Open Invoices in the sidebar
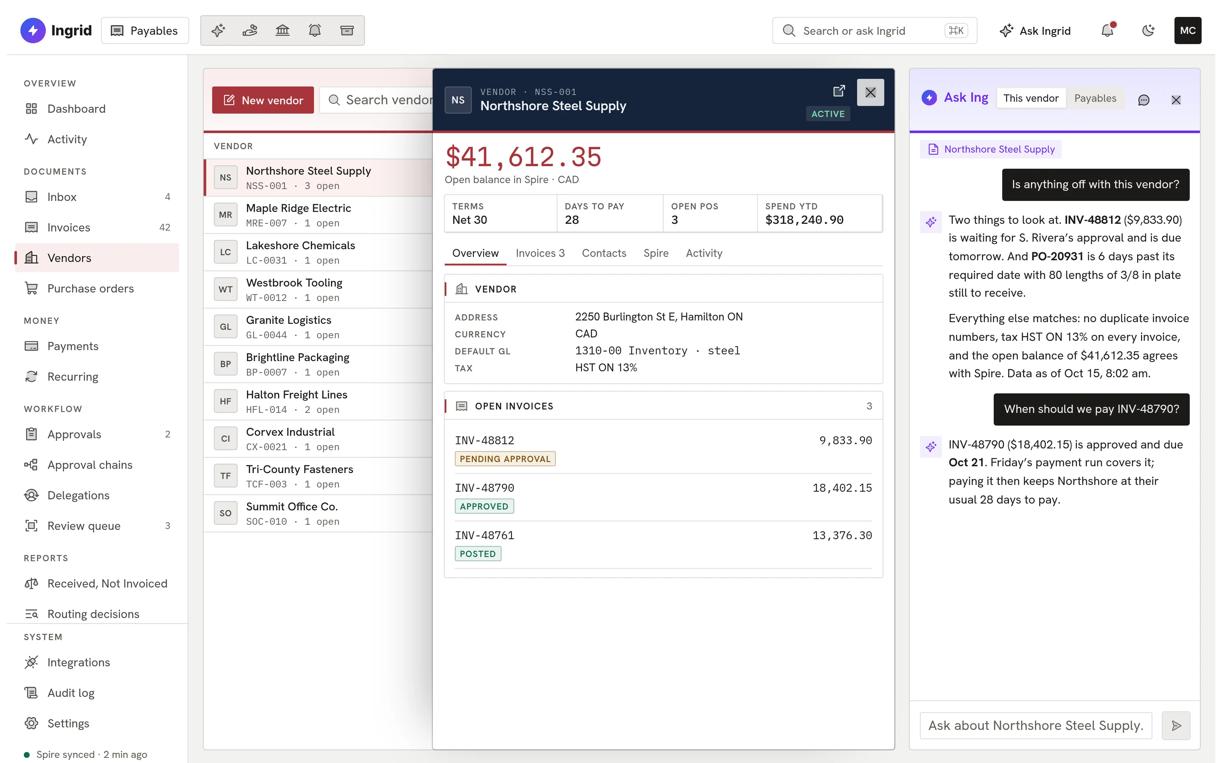 tap(97, 227)
